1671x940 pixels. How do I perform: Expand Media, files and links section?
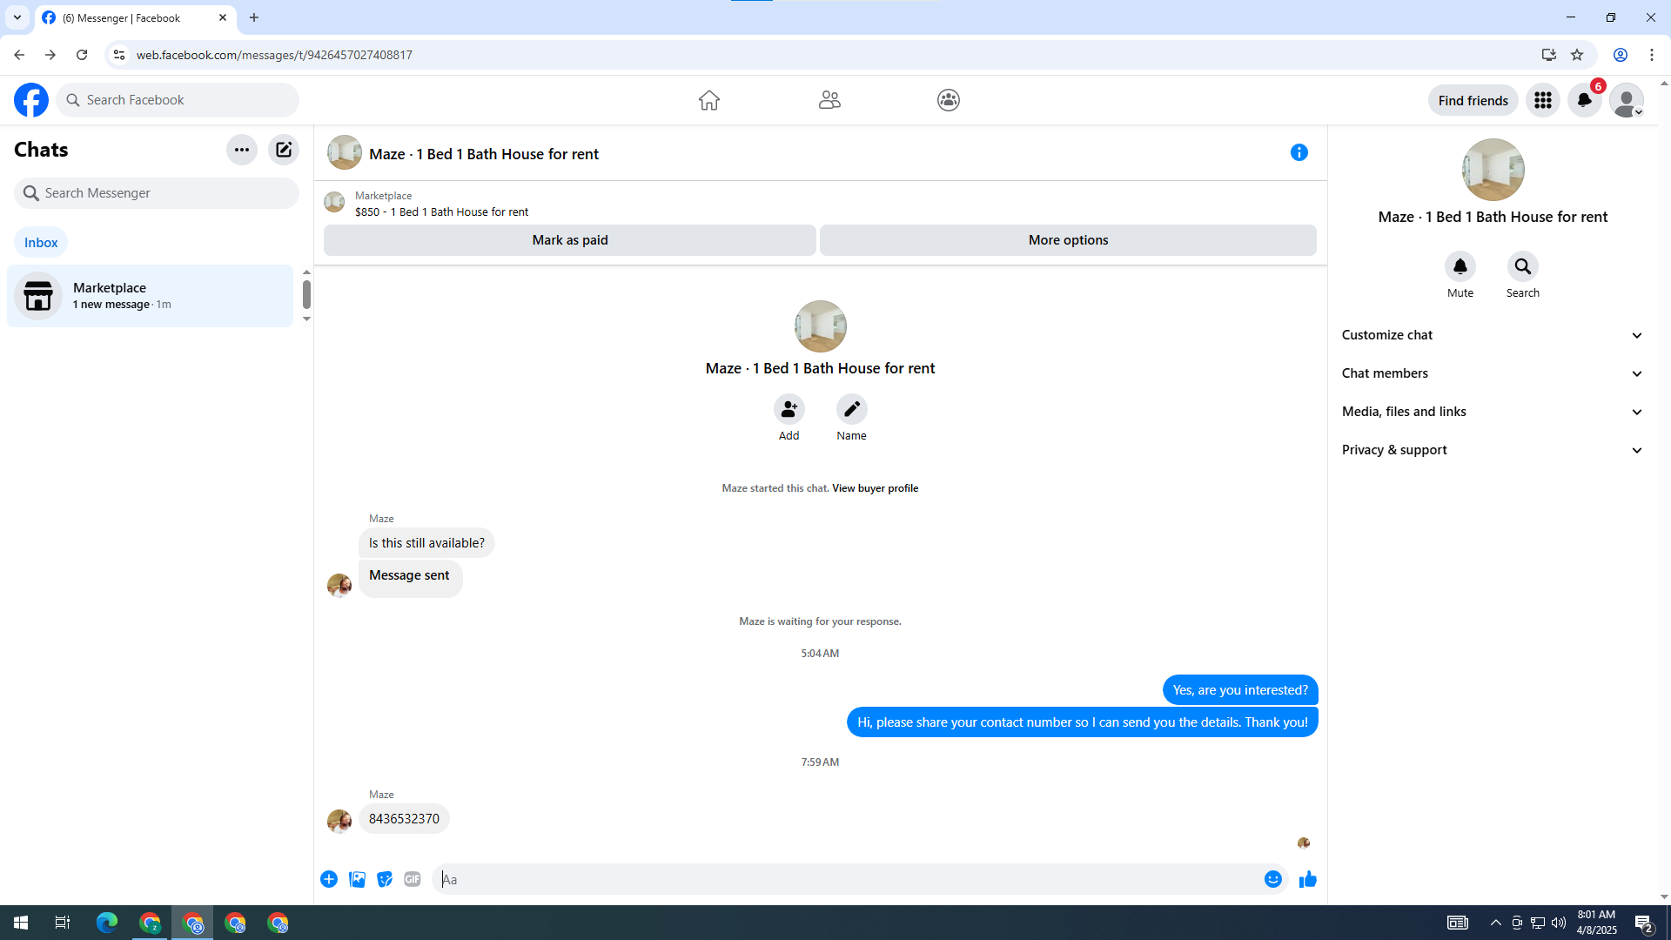1492,412
